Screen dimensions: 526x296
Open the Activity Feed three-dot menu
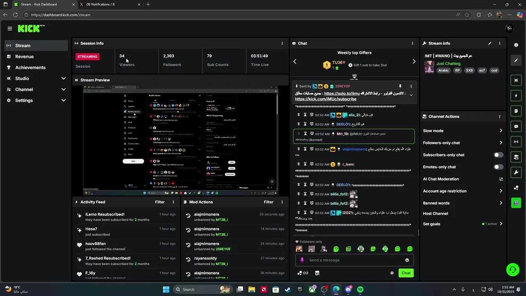tap(173, 202)
